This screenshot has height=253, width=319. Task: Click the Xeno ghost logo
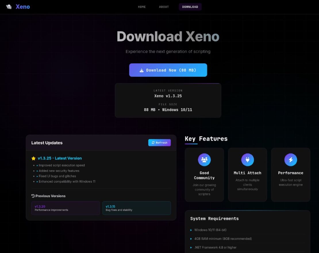coord(8,7)
